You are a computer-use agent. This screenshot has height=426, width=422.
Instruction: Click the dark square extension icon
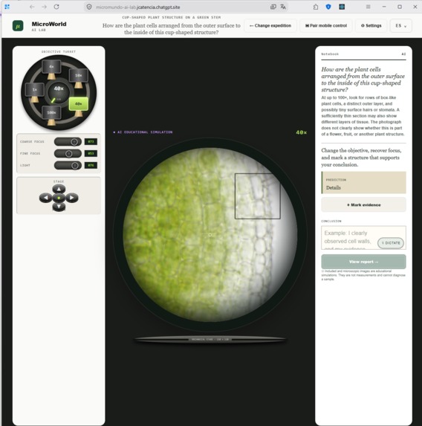point(342,7)
